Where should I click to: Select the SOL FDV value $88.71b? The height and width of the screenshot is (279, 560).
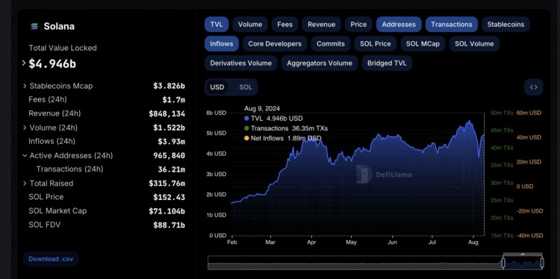click(169, 225)
